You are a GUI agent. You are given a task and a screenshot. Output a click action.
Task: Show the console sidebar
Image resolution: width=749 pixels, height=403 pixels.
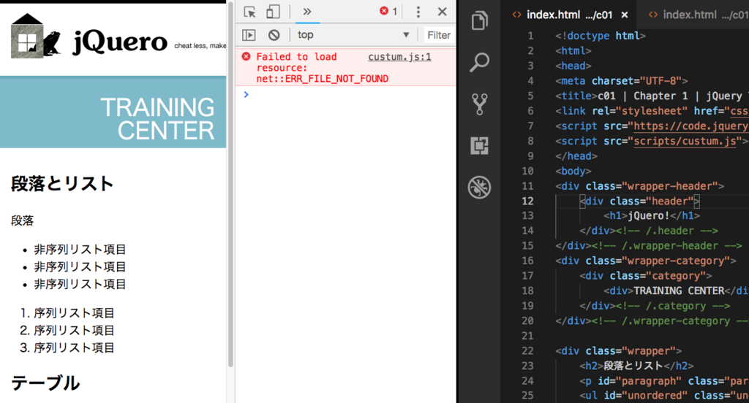tap(249, 35)
